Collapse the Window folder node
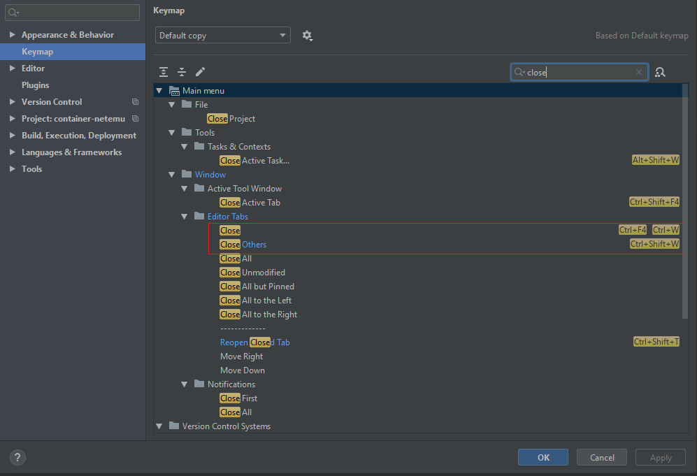This screenshot has width=697, height=476. point(171,174)
